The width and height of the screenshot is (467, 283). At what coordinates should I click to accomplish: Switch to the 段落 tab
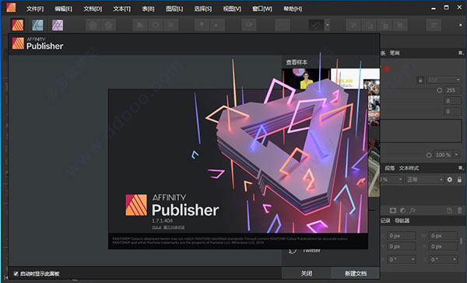(390, 168)
